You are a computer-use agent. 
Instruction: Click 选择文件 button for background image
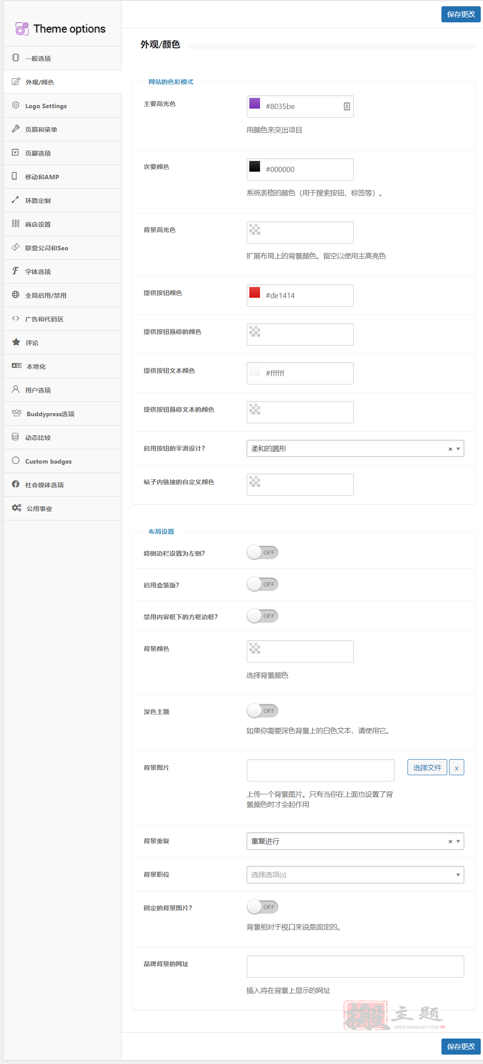pos(427,768)
